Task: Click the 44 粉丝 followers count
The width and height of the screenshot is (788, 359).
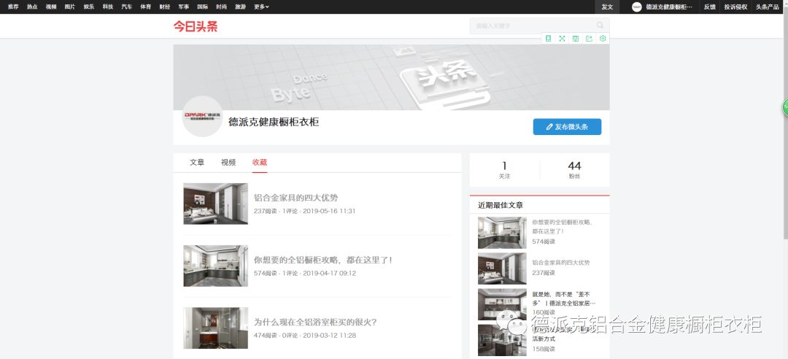Action: point(574,170)
